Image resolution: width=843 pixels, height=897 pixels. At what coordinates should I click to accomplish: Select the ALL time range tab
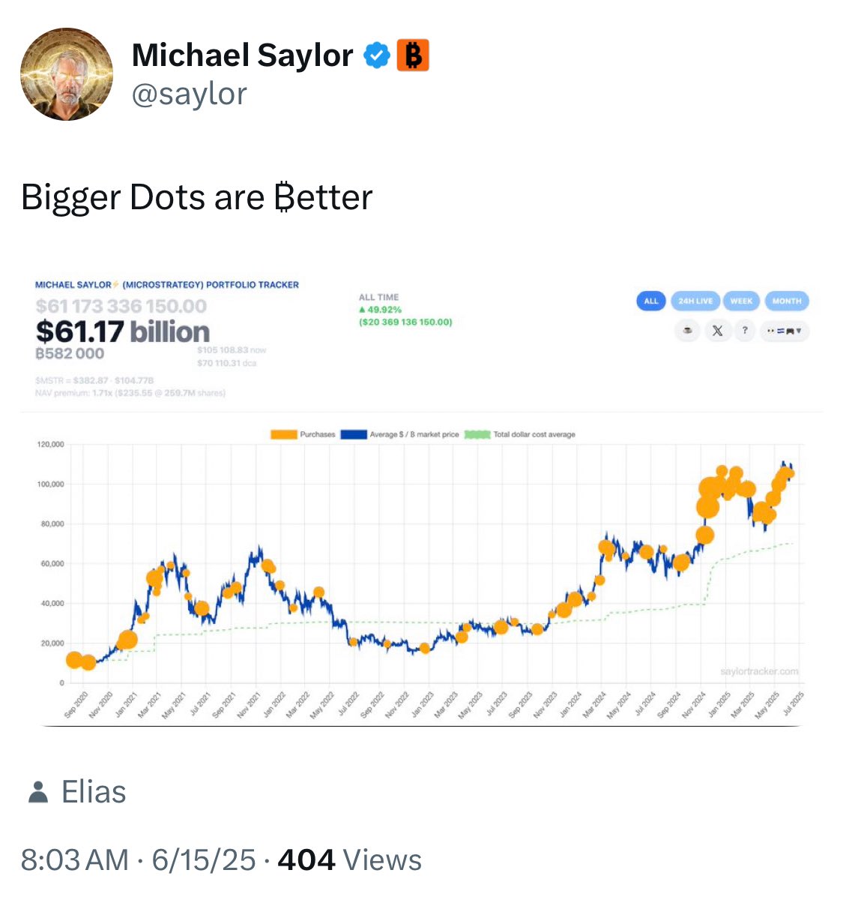651,301
